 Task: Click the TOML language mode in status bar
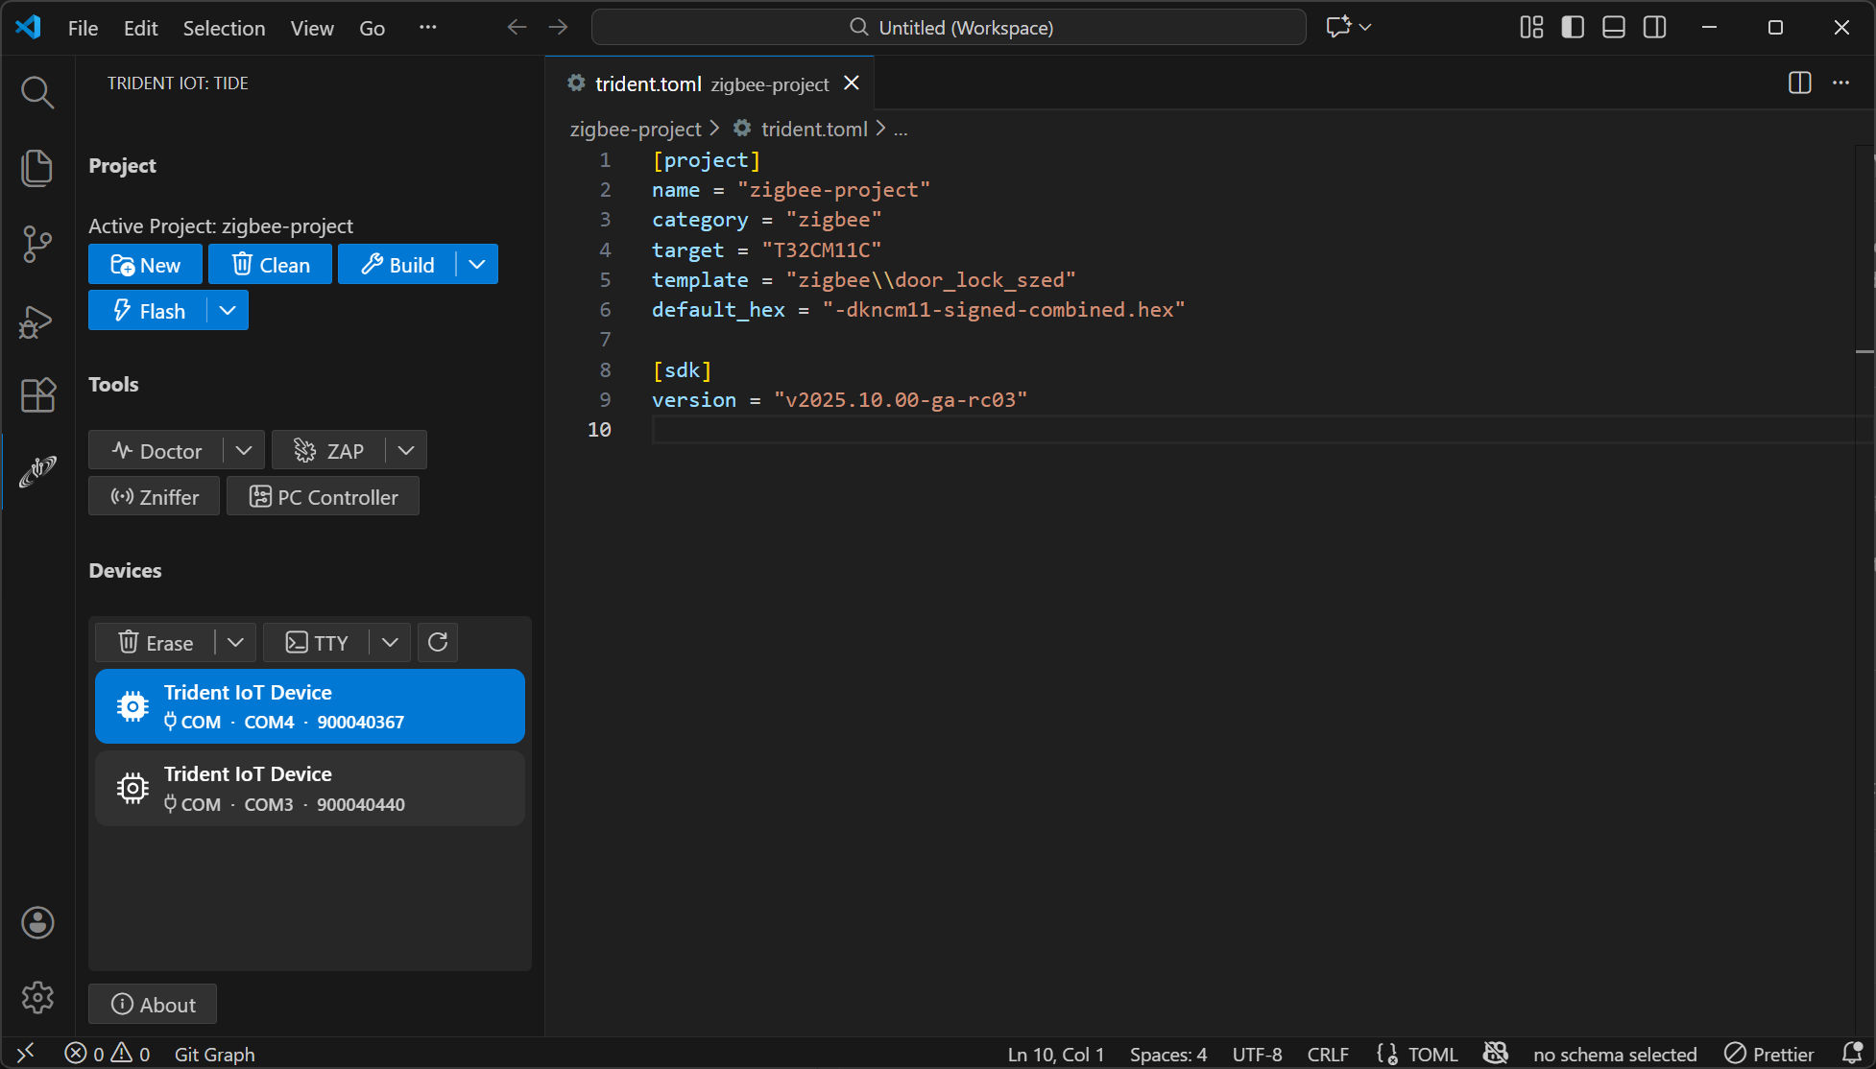tap(1432, 1054)
